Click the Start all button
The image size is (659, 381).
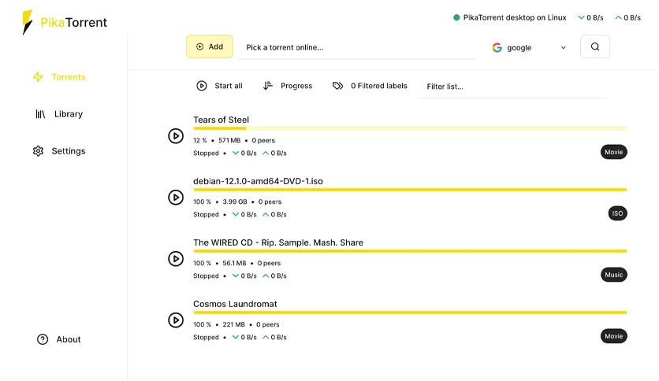coord(219,86)
